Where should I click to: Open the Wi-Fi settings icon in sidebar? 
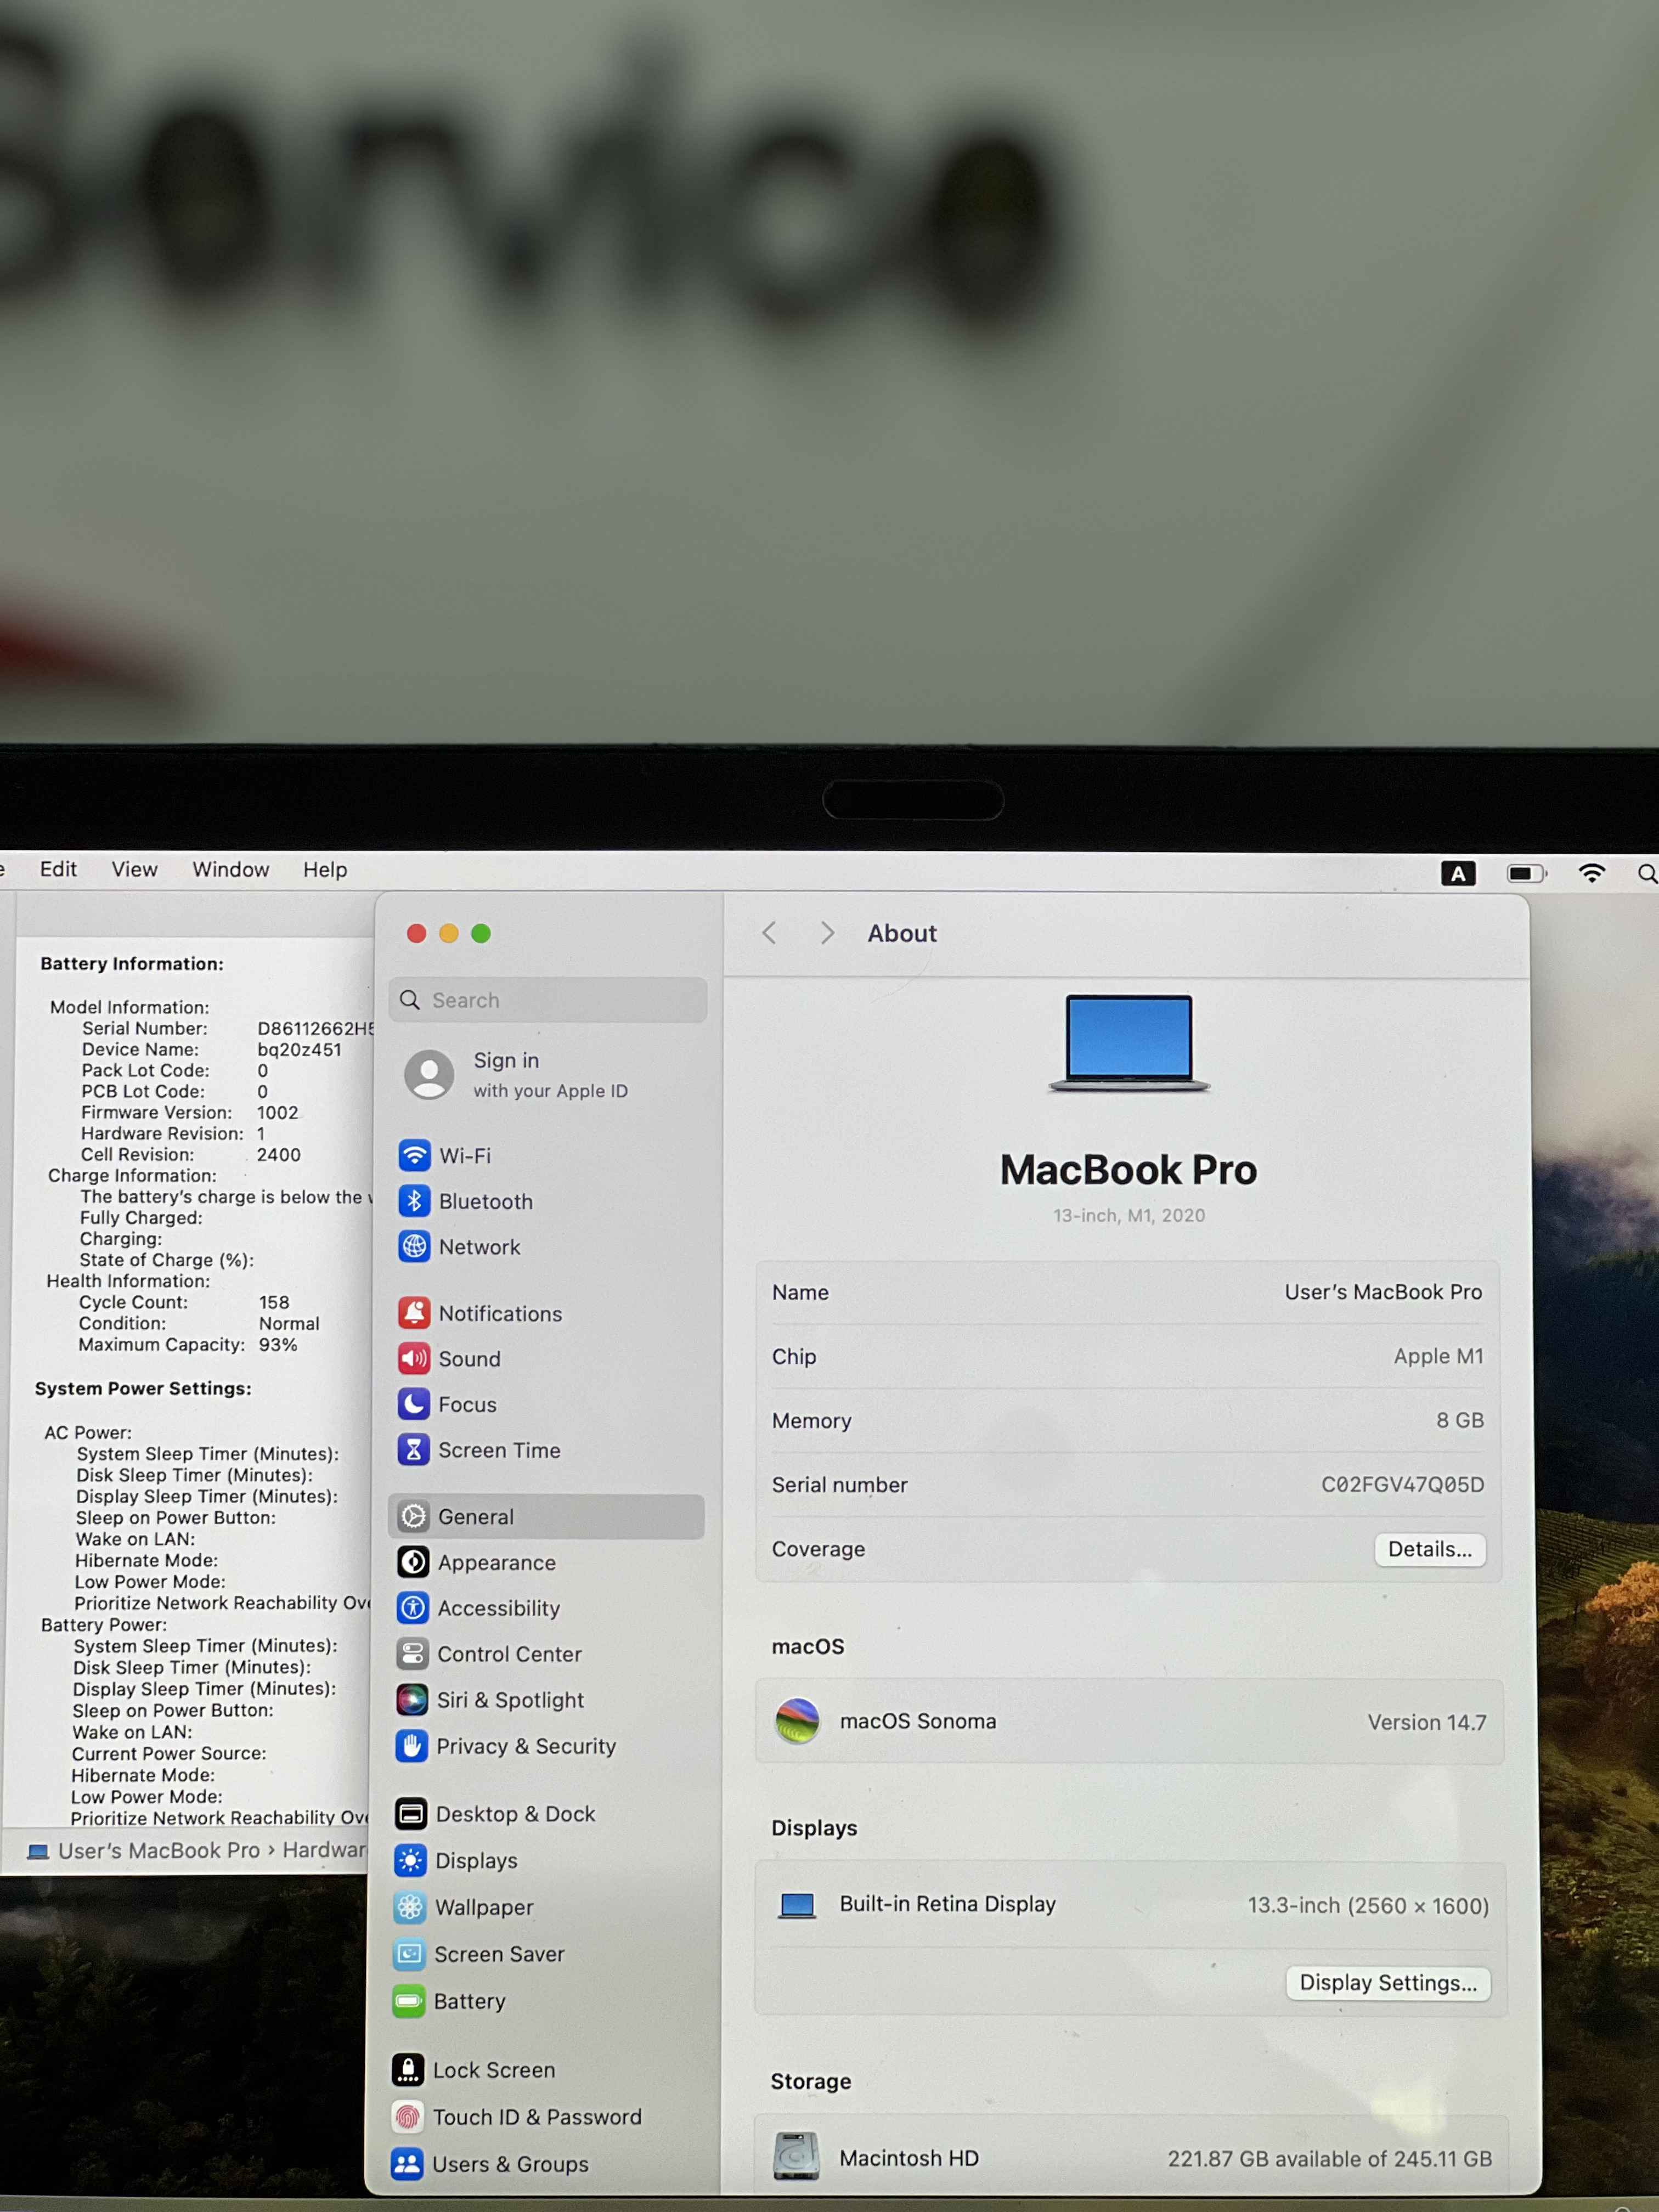click(414, 1155)
